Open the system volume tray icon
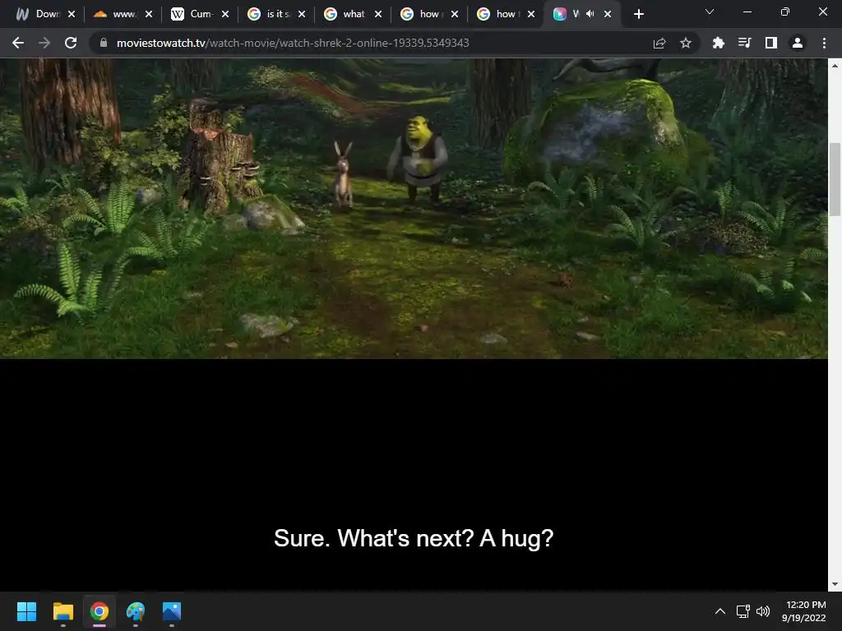 762,611
